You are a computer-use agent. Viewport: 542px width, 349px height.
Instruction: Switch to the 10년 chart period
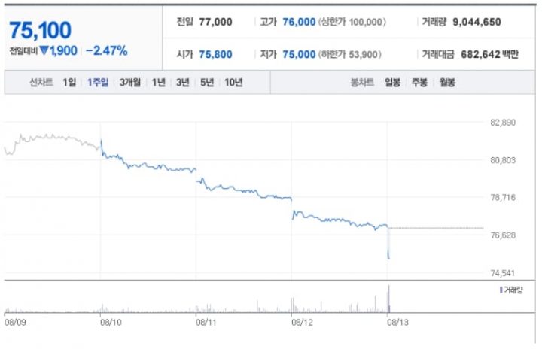coord(233,83)
